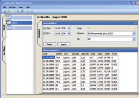The width and height of the screenshot is (139, 98).
Task: Click the 260/280 column header
Action: pos(76,54)
